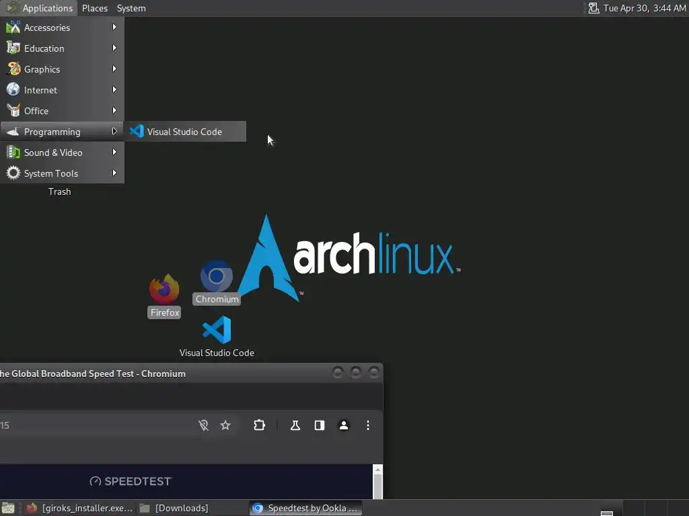Toggle Chromium side panel icon
Image resolution: width=689 pixels, height=516 pixels.
point(320,425)
